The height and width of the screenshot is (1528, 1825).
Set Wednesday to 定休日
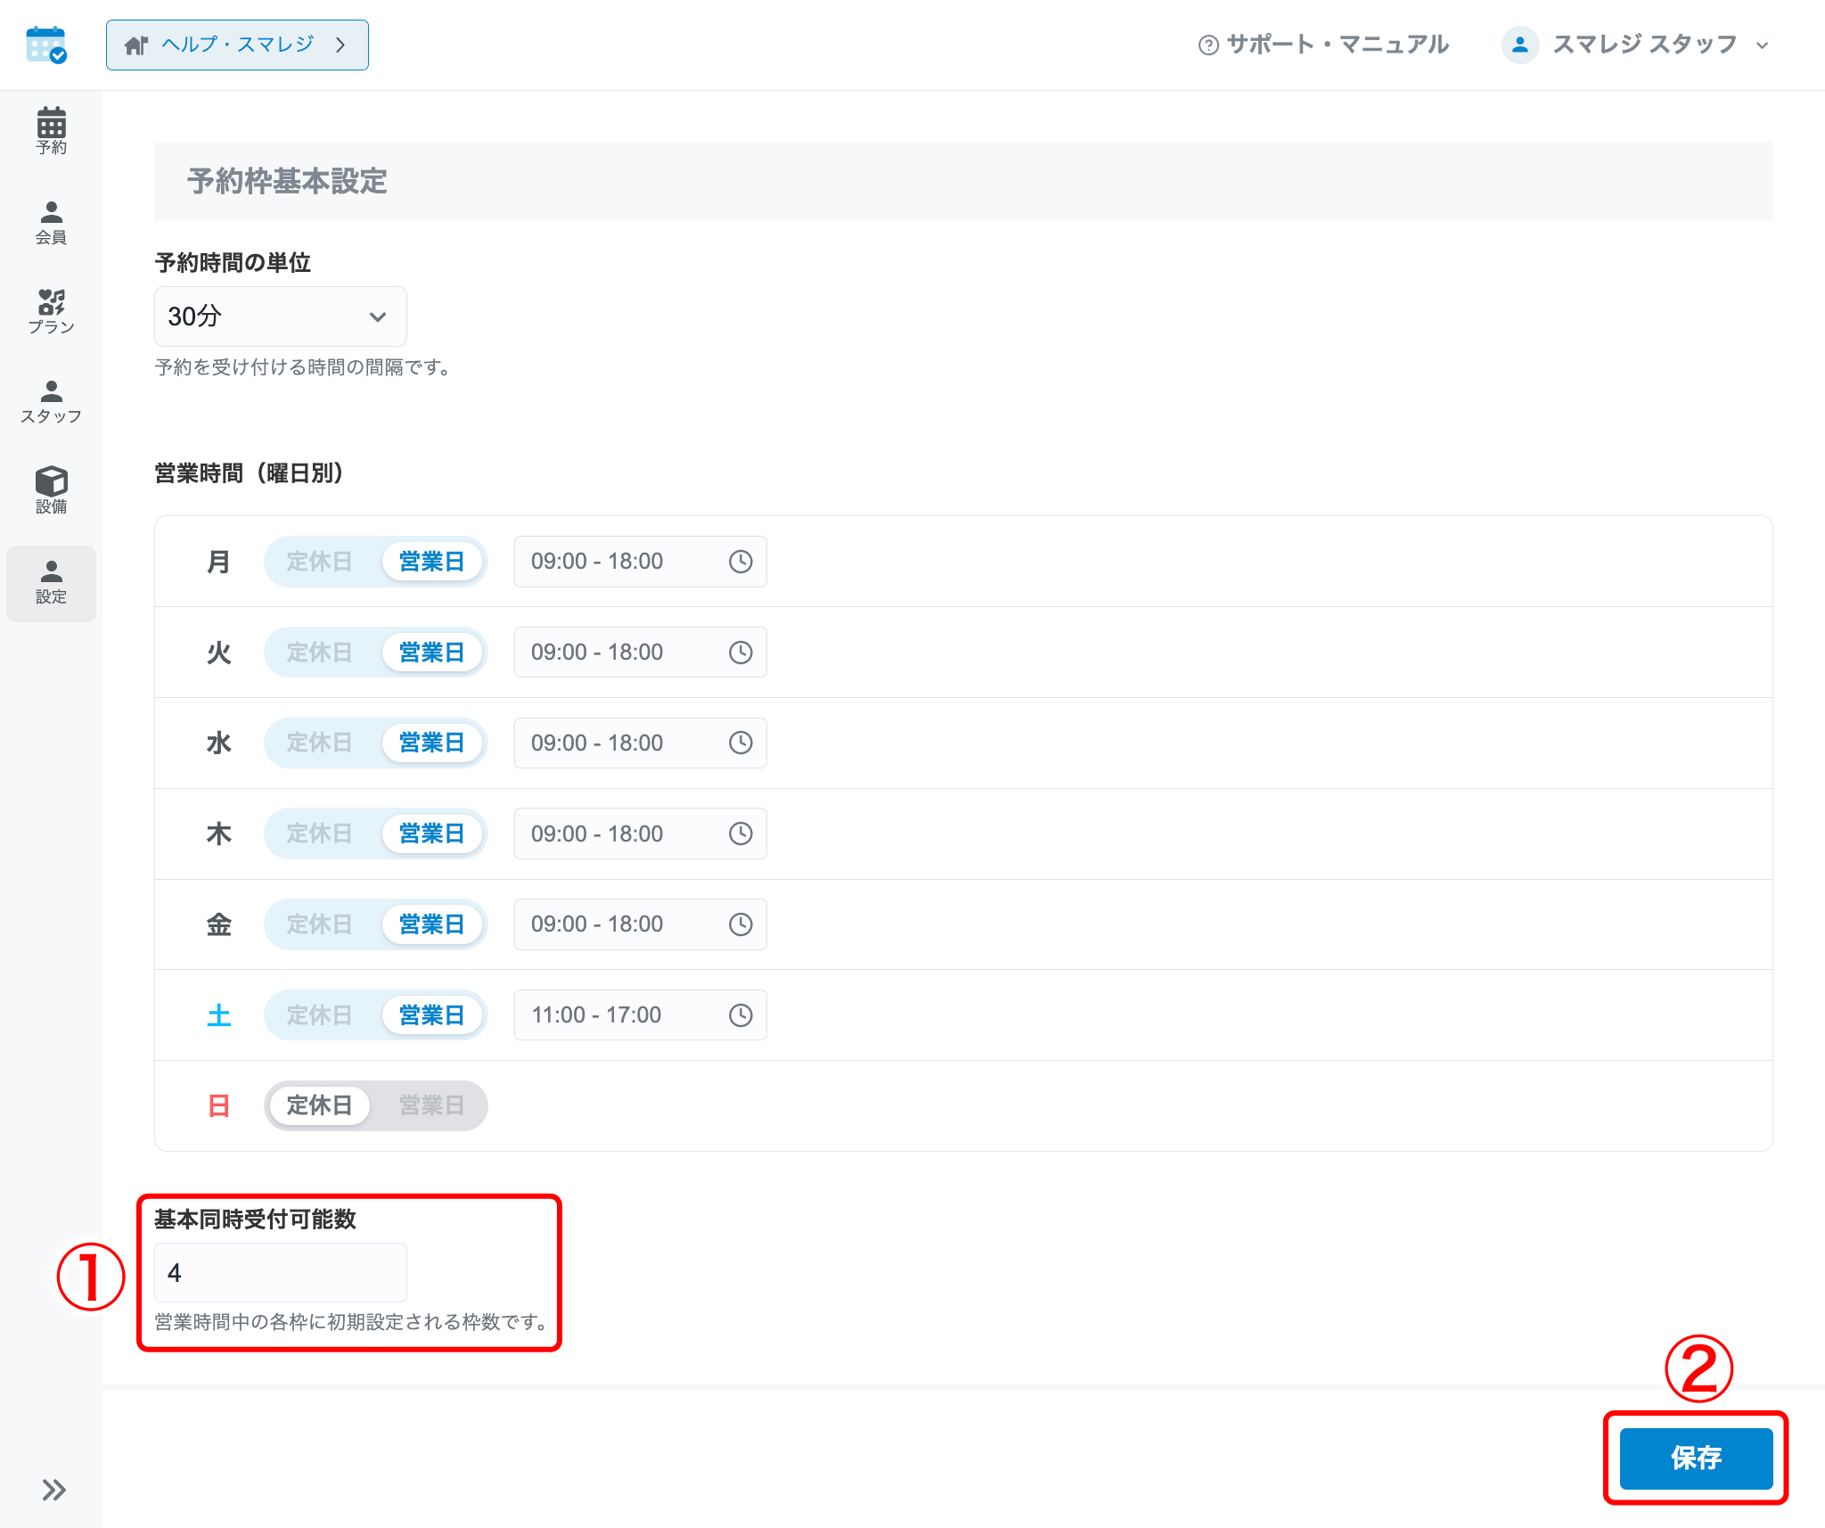[319, 743]
